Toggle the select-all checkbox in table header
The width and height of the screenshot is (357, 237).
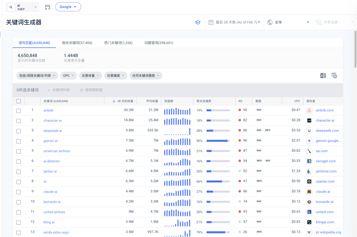coord(19,101)
